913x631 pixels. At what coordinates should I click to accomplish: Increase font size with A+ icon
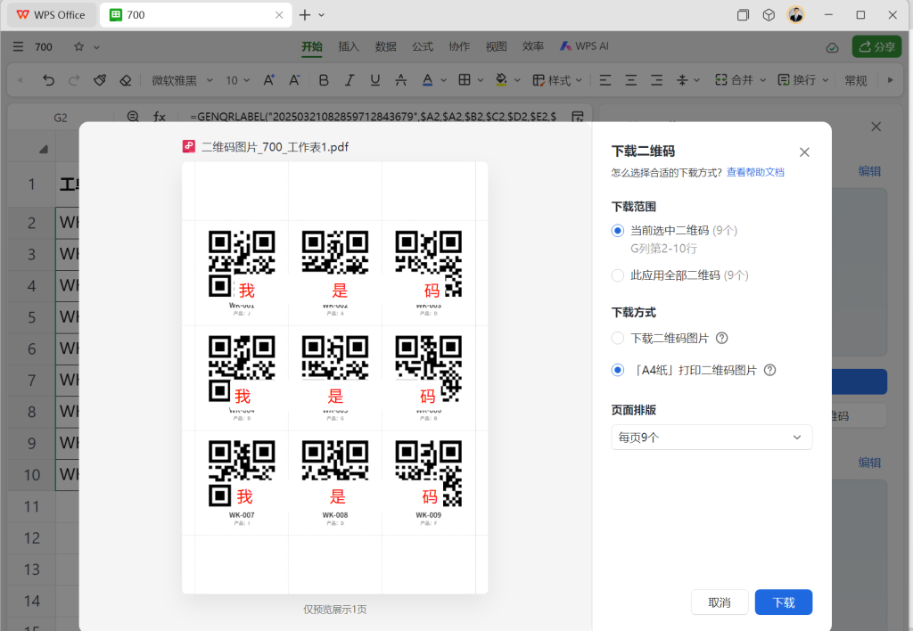tap(268, 80)
